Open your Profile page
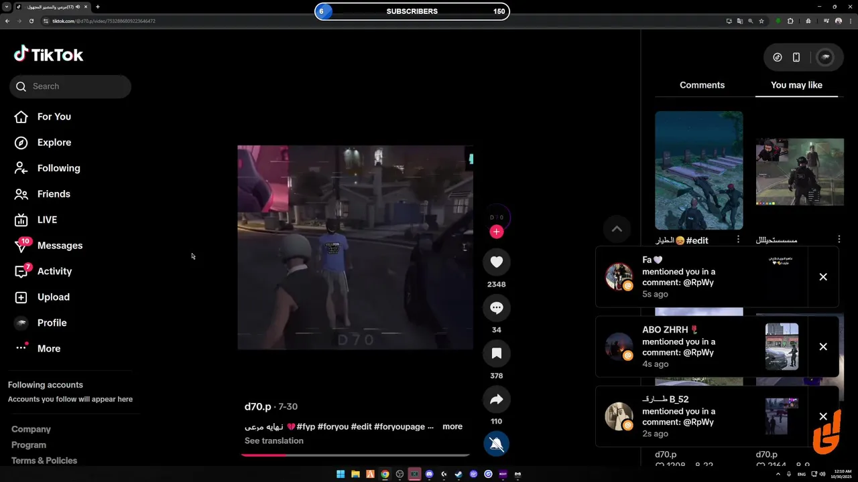This screenshot has height=482, width=858. 52,323
